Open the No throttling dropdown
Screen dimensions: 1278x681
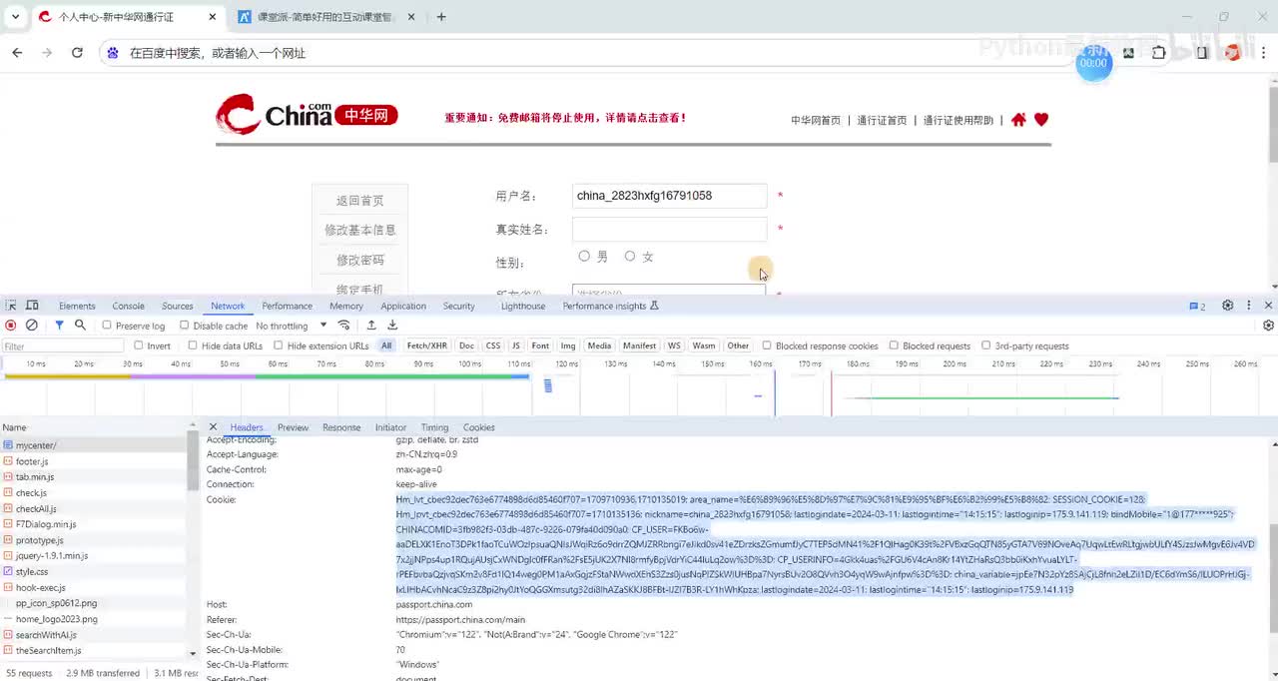coord(292,326)
